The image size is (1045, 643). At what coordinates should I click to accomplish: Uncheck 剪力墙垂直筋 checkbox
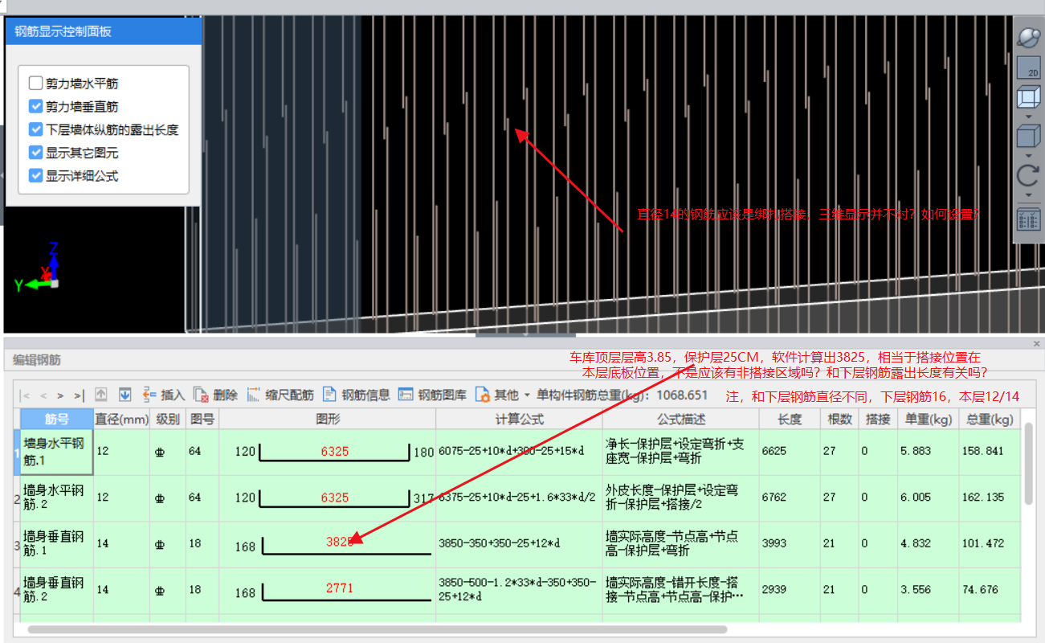35,106
